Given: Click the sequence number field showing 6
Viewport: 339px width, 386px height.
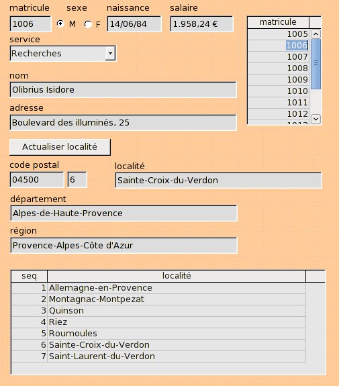Looking at the screenshot, I should pos(77,180).
